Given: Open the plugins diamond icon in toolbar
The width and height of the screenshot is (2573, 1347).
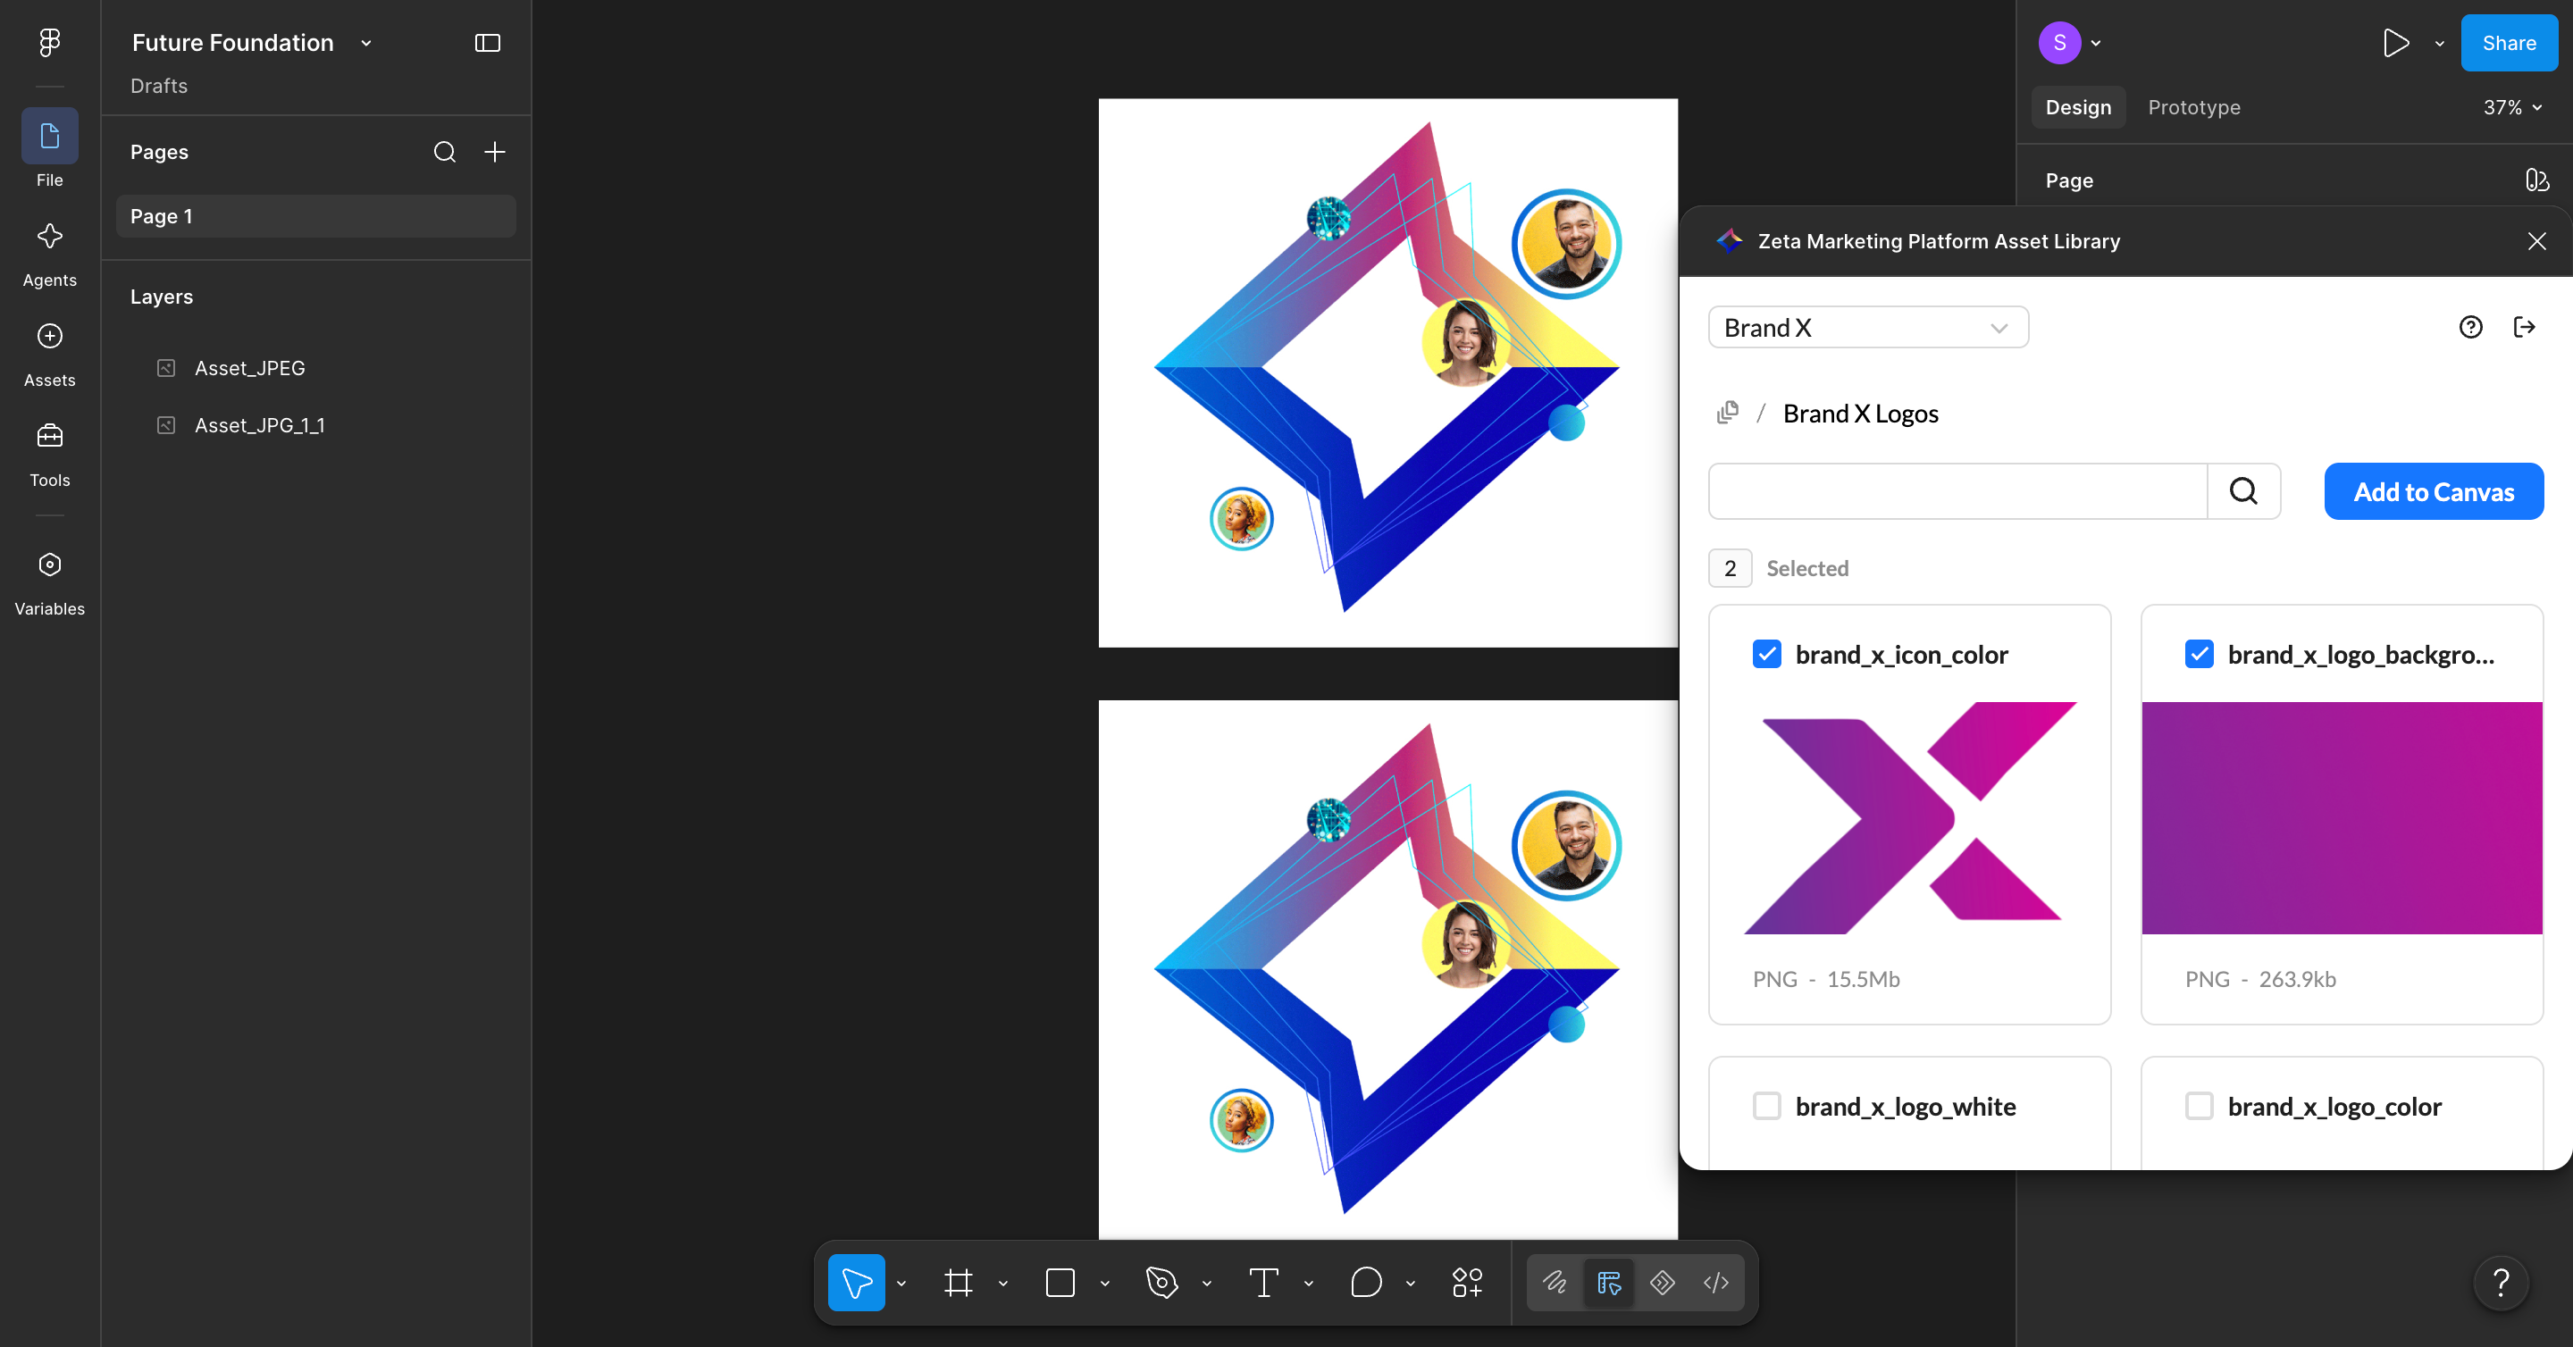Looking at the screenshot, I should click(1663, 1282).
